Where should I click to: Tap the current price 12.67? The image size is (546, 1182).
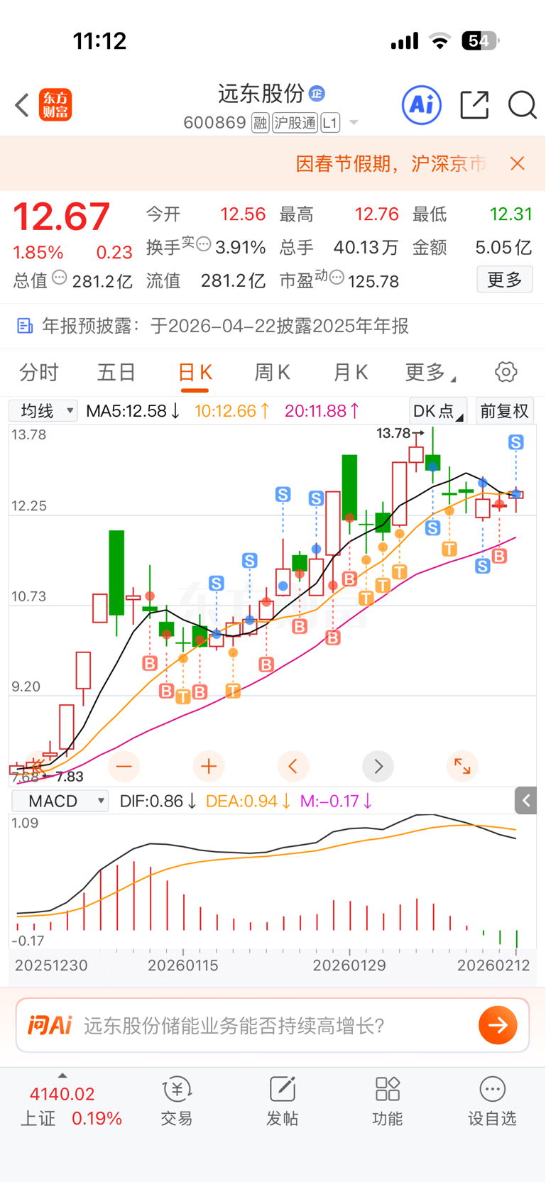(62, 216)
